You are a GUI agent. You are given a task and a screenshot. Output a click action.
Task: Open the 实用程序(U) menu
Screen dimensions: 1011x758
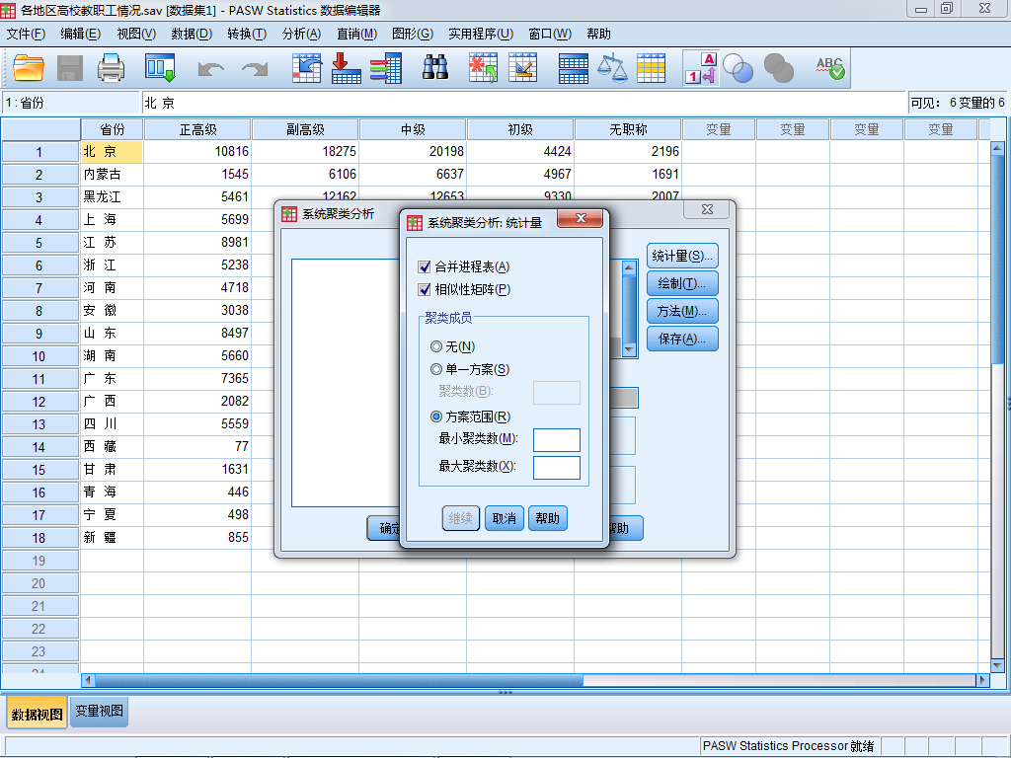[481, 35]
